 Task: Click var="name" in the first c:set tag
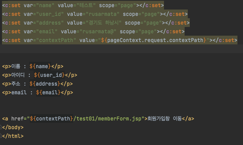[39, 6]
